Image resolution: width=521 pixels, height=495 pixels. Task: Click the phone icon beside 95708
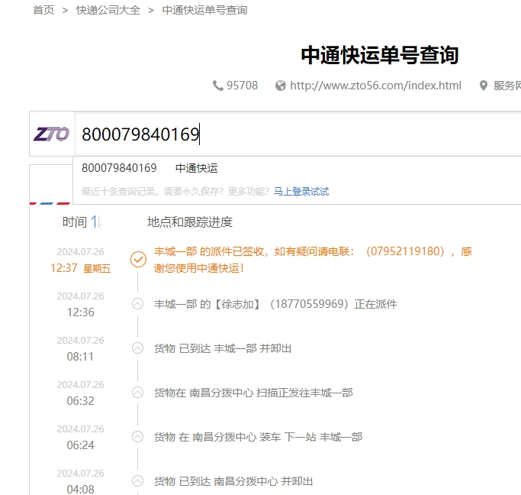[217, 86]
